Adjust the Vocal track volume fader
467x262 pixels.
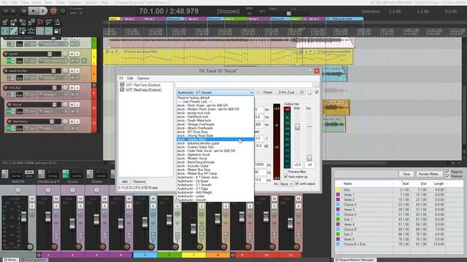pos(55,105)
